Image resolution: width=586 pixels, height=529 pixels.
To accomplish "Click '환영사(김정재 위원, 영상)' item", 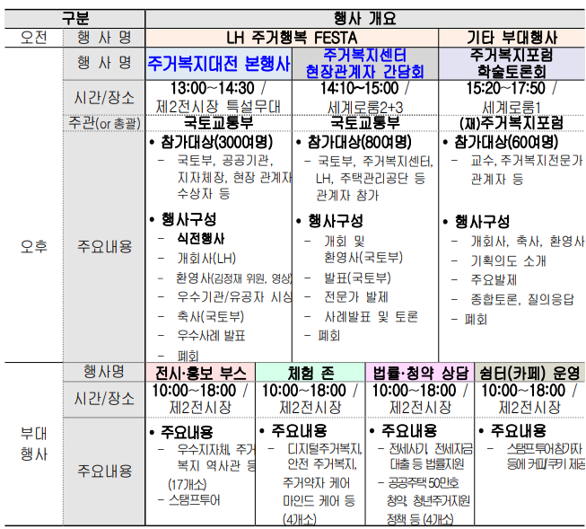I will point(234,278).
